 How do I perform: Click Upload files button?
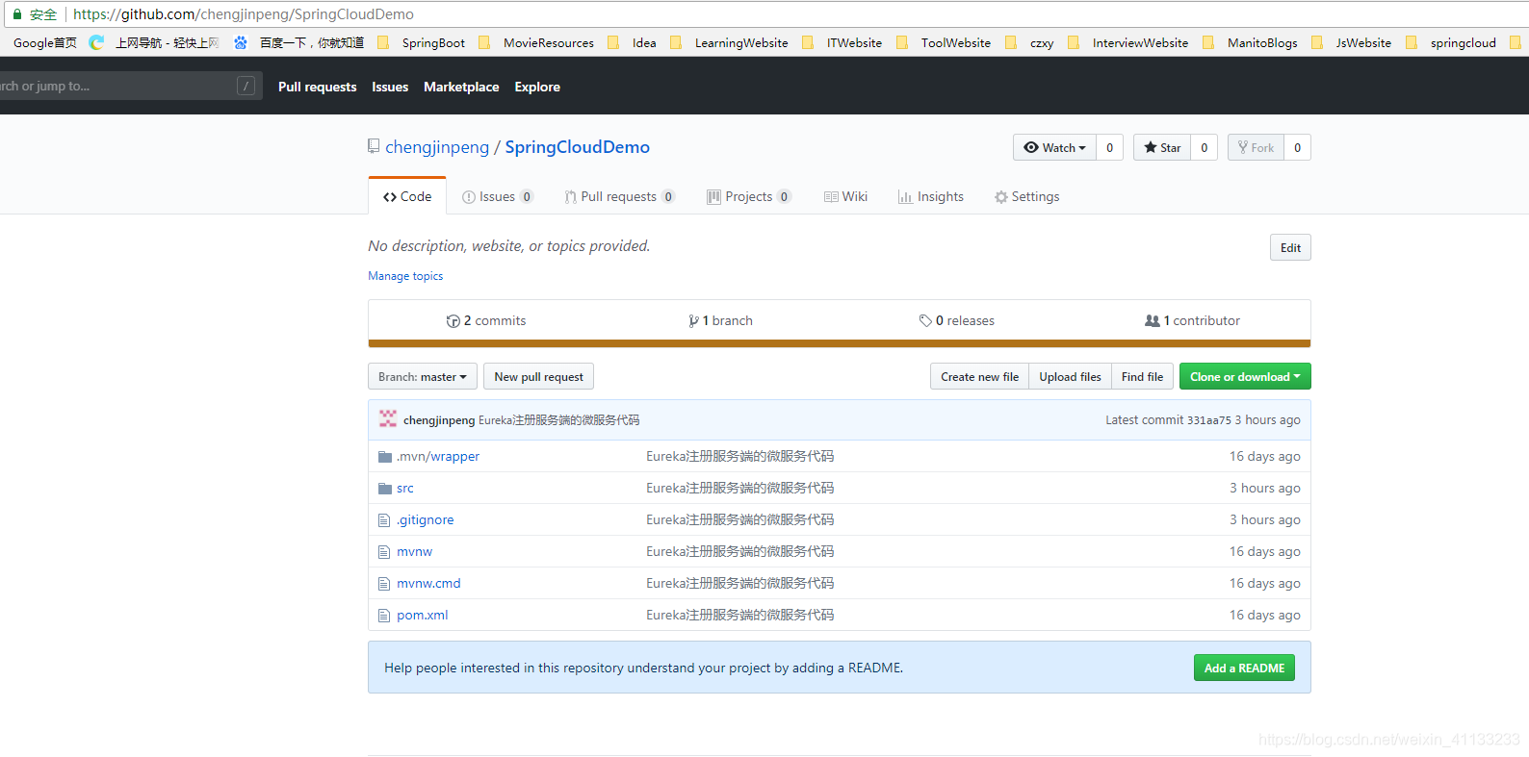(x=1070, y=376)
